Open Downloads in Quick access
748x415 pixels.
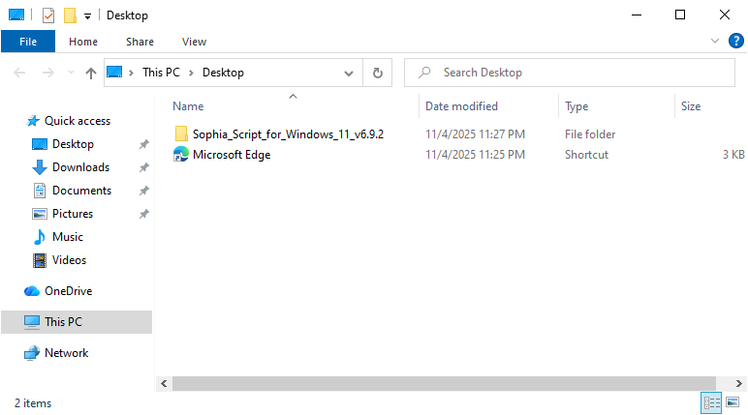click(x=80, y=167)
